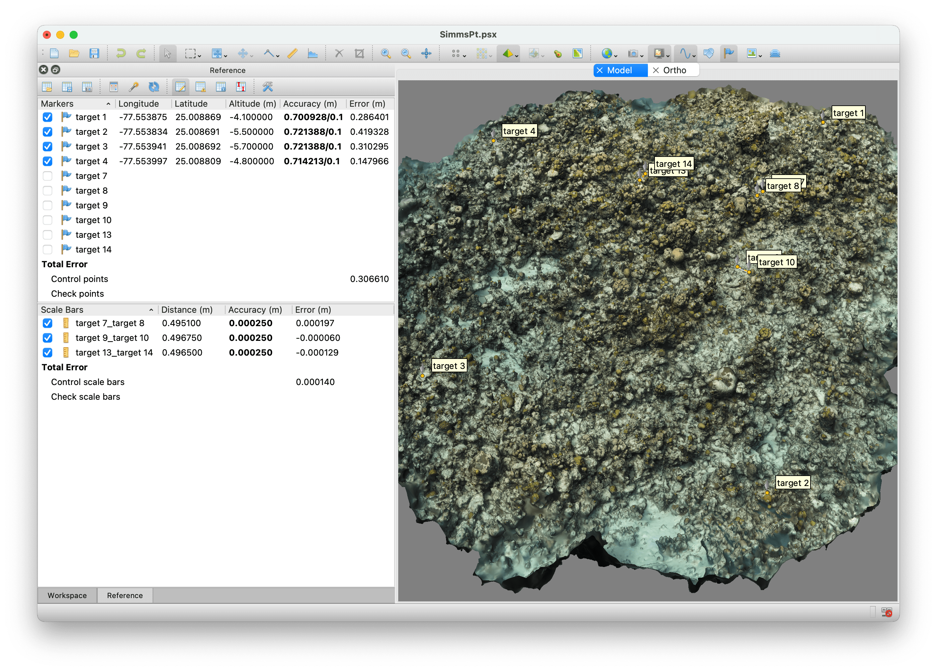The width and height of the screenshot is (937, 671).
Task: Expand the textured model view dropdown arrow
Action: coord(517,56)
